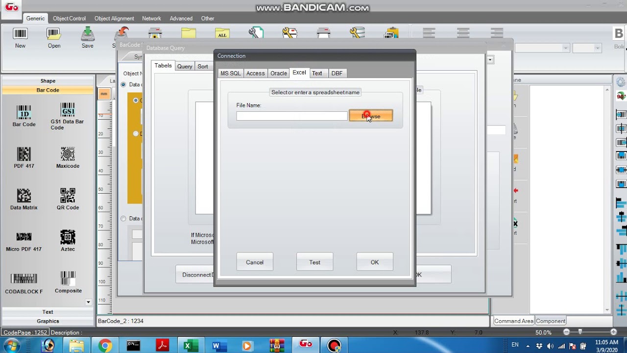This screenshot has width=627, height=353.
Task: Switch to the Access connection tab
Action: coord(255,73)
